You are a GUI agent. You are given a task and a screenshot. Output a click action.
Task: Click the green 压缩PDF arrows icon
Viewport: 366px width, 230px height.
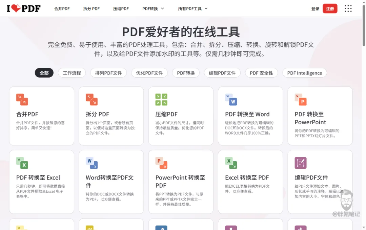(161, 99)
